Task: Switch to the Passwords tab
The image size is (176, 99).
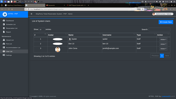Action: 56,5
